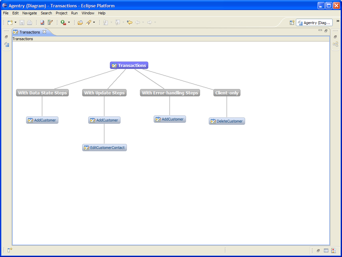
Task: Click the Run with toolbox icon
Action: (63, 22)
